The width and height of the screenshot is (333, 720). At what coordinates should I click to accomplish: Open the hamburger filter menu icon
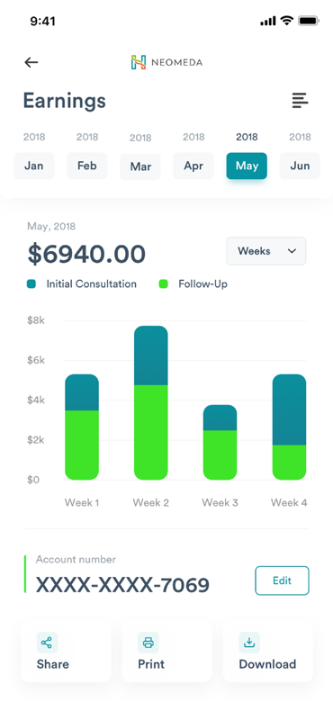(300, 101)
